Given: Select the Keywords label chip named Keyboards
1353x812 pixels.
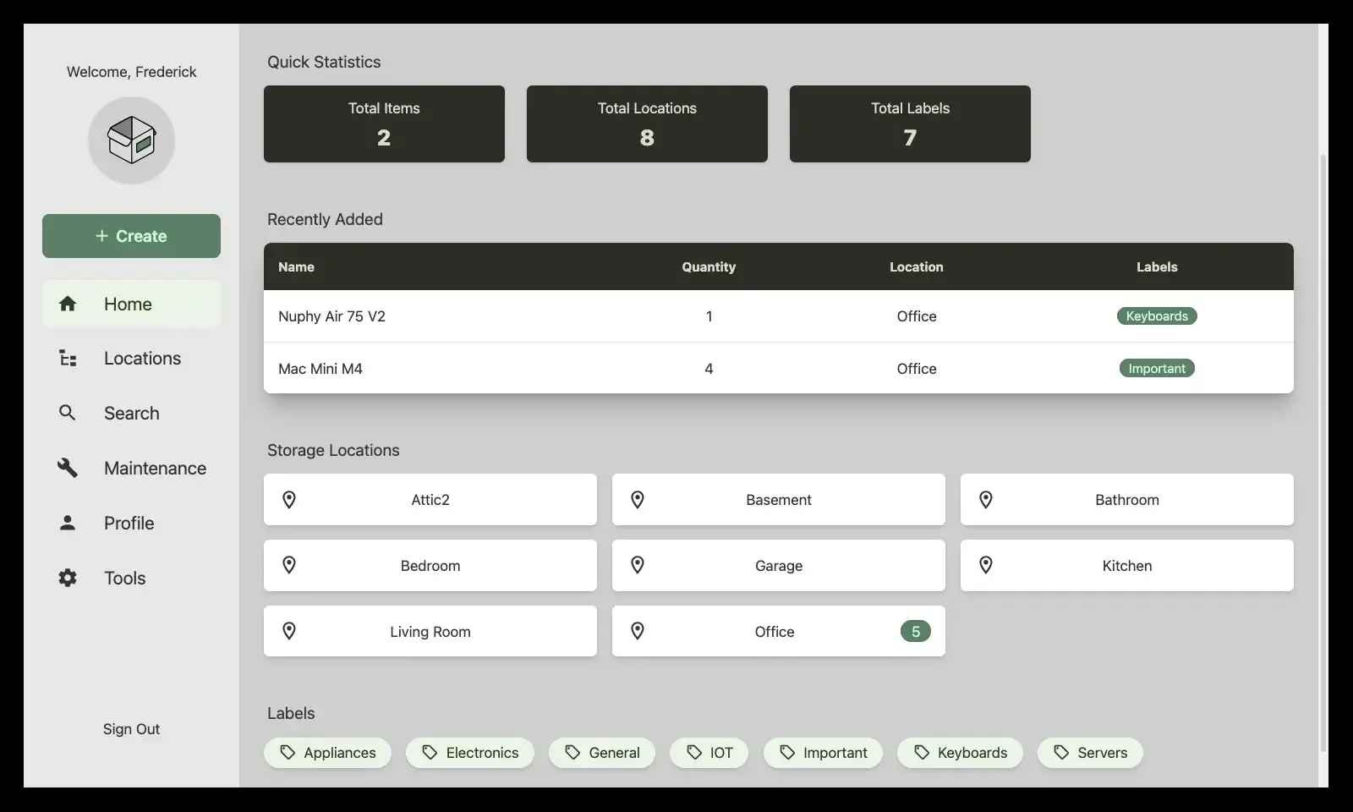Looking at the screenshot, I should point(959,753).
